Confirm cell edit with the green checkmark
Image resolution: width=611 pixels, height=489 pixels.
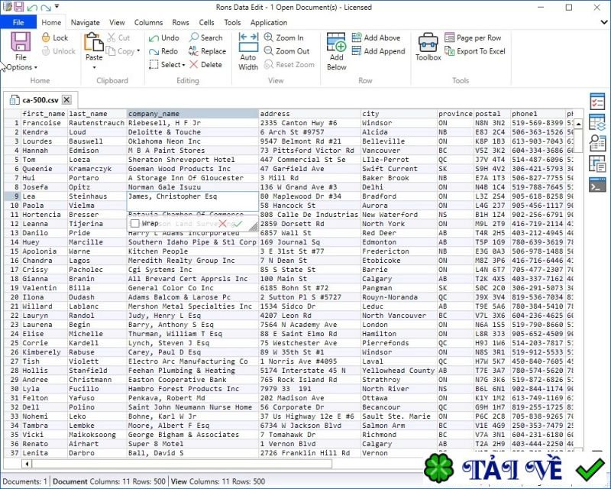tap(238, 223)
